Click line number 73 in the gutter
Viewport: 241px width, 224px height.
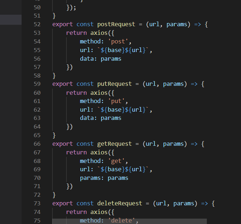click(37, 204)
